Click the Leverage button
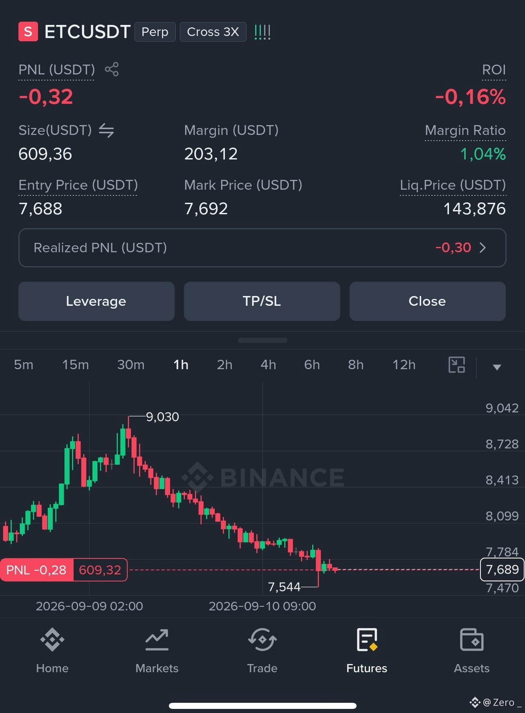Viewport: 525px width, 713px height. (96, 301)
